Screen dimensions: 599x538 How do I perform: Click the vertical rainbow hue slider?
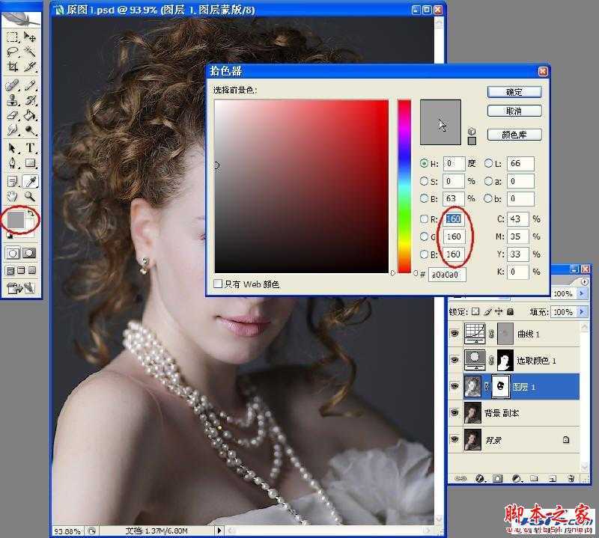point(404,186)
